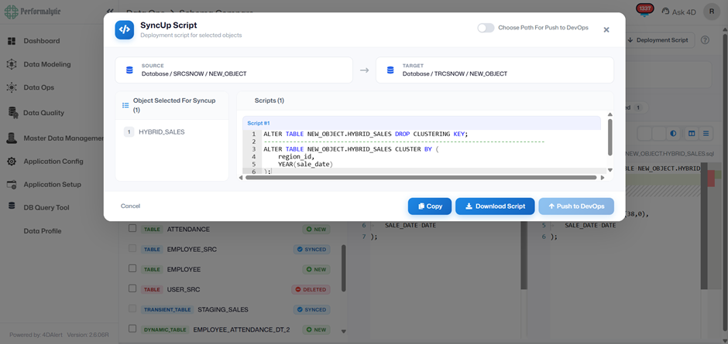Image resolution: width=728 pixels, height=344 pixels.
Task: Open Data Profile in sidebar
Action: pyautogui.click(x=43, y=231)
